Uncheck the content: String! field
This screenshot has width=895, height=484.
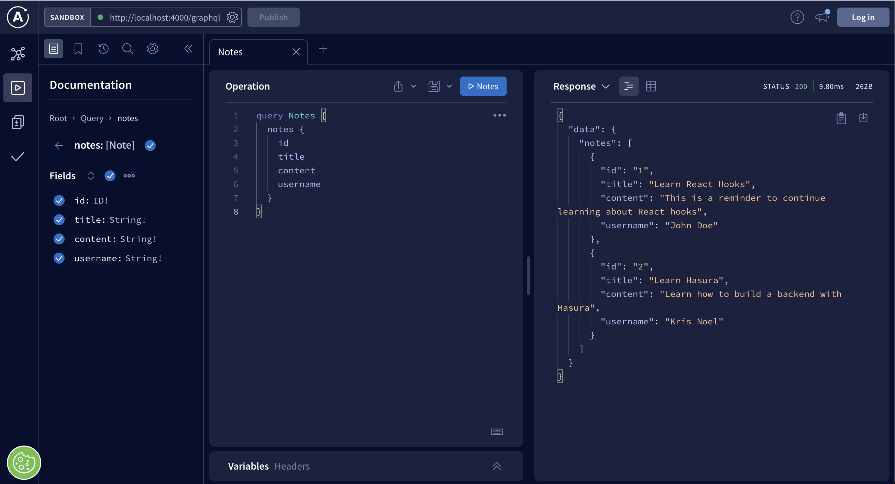point(59,239)
